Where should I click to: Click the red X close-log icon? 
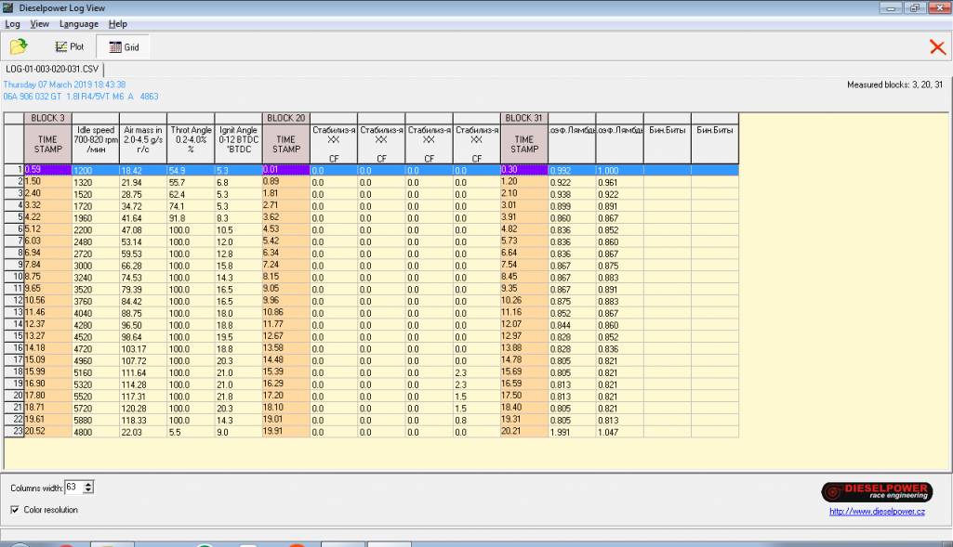coord(937,47)
